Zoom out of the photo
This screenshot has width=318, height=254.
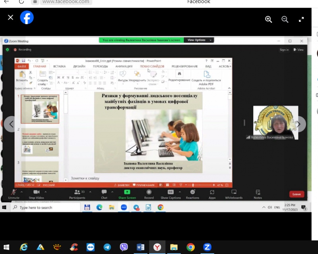point(285,19)
